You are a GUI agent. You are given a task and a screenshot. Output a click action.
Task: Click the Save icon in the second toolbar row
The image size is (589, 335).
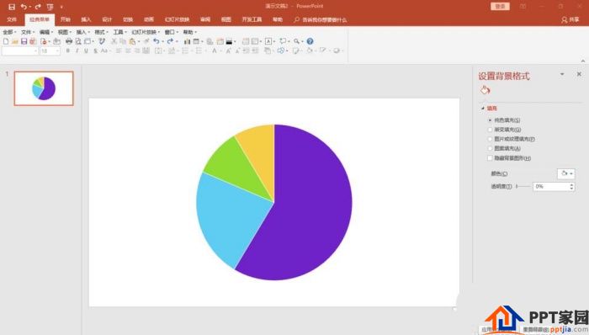point(24,41)
